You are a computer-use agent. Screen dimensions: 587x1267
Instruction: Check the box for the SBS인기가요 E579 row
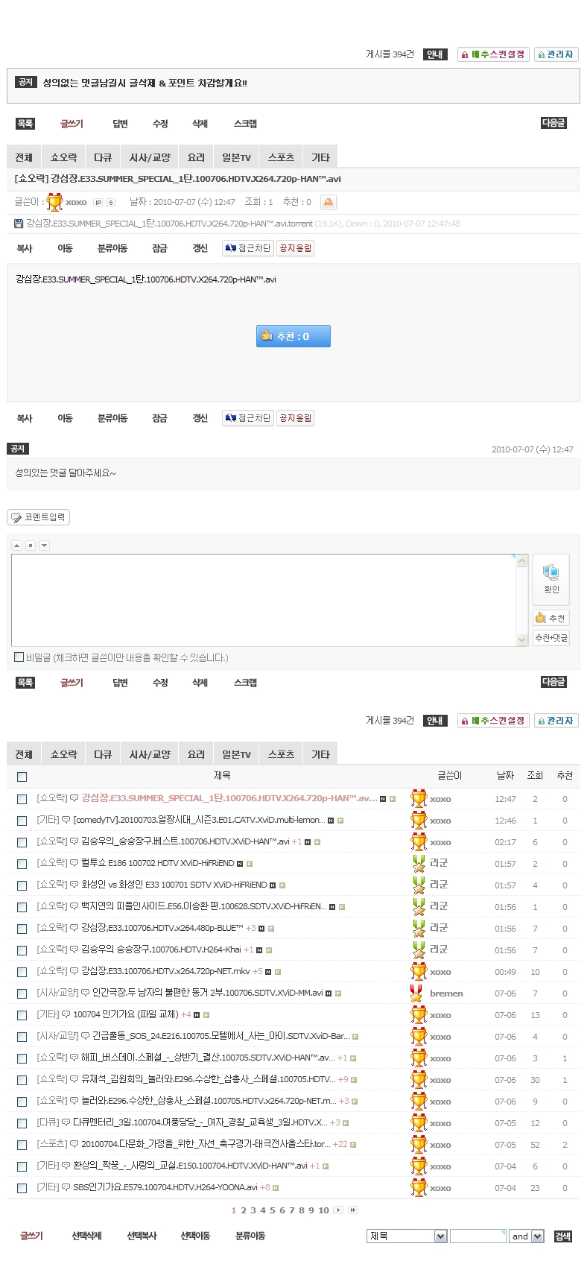[x=22, y=1188]
